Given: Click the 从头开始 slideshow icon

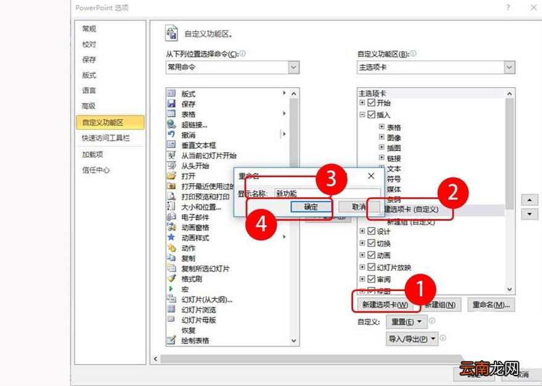Looking at the screenshot, I should point(172,165).
